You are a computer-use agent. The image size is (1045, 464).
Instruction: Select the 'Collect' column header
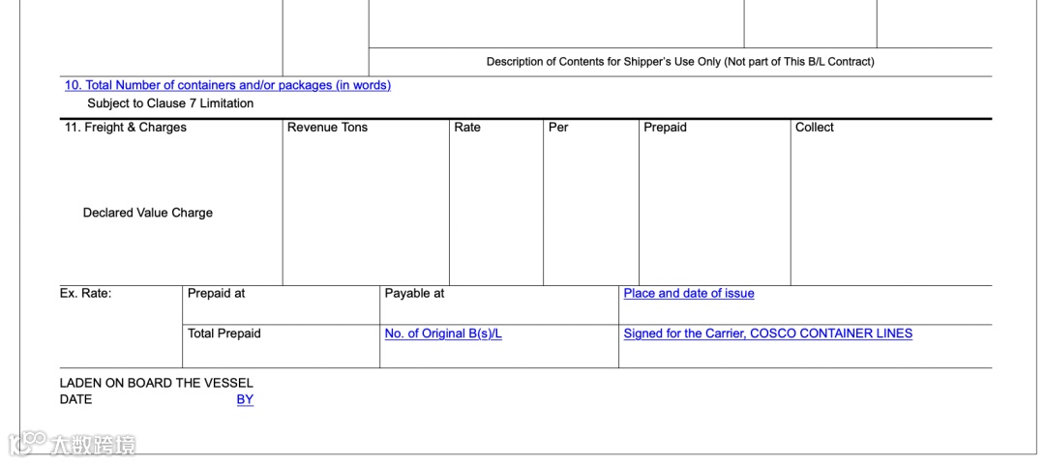pos(815,128)
